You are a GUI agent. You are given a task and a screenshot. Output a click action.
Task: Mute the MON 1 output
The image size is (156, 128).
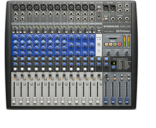point(115,79)
